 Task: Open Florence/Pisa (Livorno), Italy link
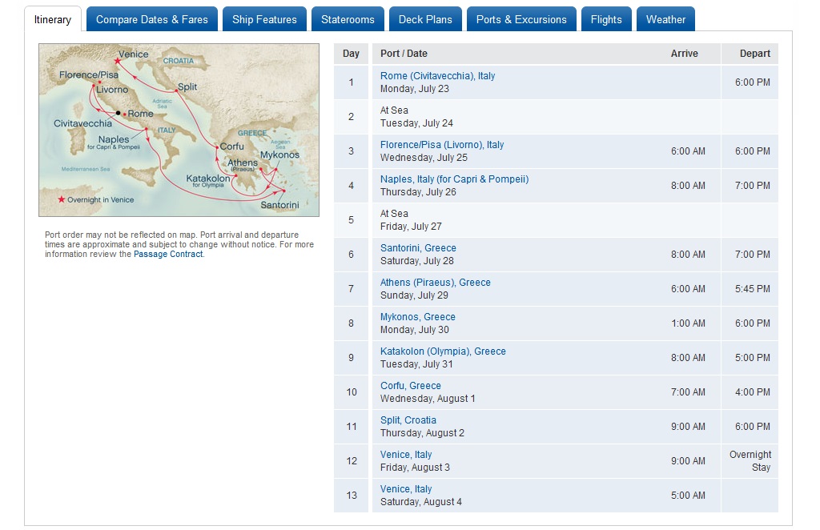point(442,145)
